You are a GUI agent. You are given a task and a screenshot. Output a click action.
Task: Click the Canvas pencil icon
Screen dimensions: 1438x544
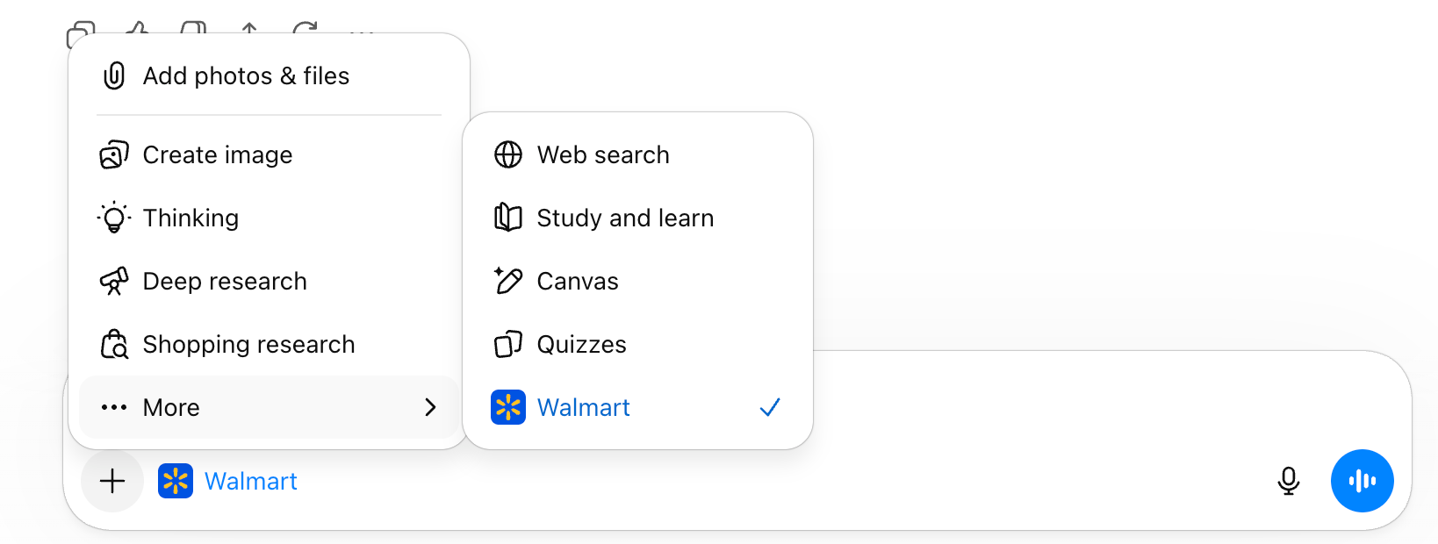coord(508,281)
